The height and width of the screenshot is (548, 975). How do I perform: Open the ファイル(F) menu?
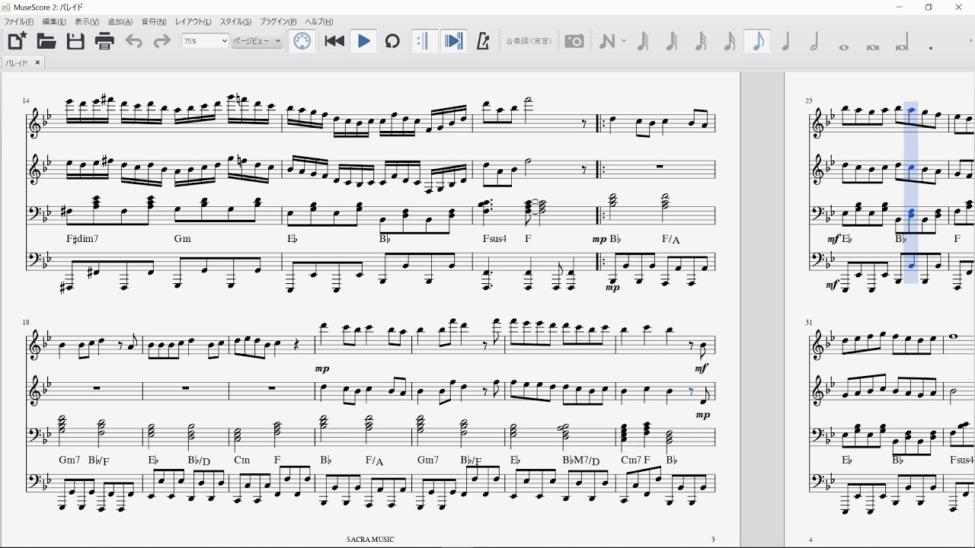pos(19,22)
